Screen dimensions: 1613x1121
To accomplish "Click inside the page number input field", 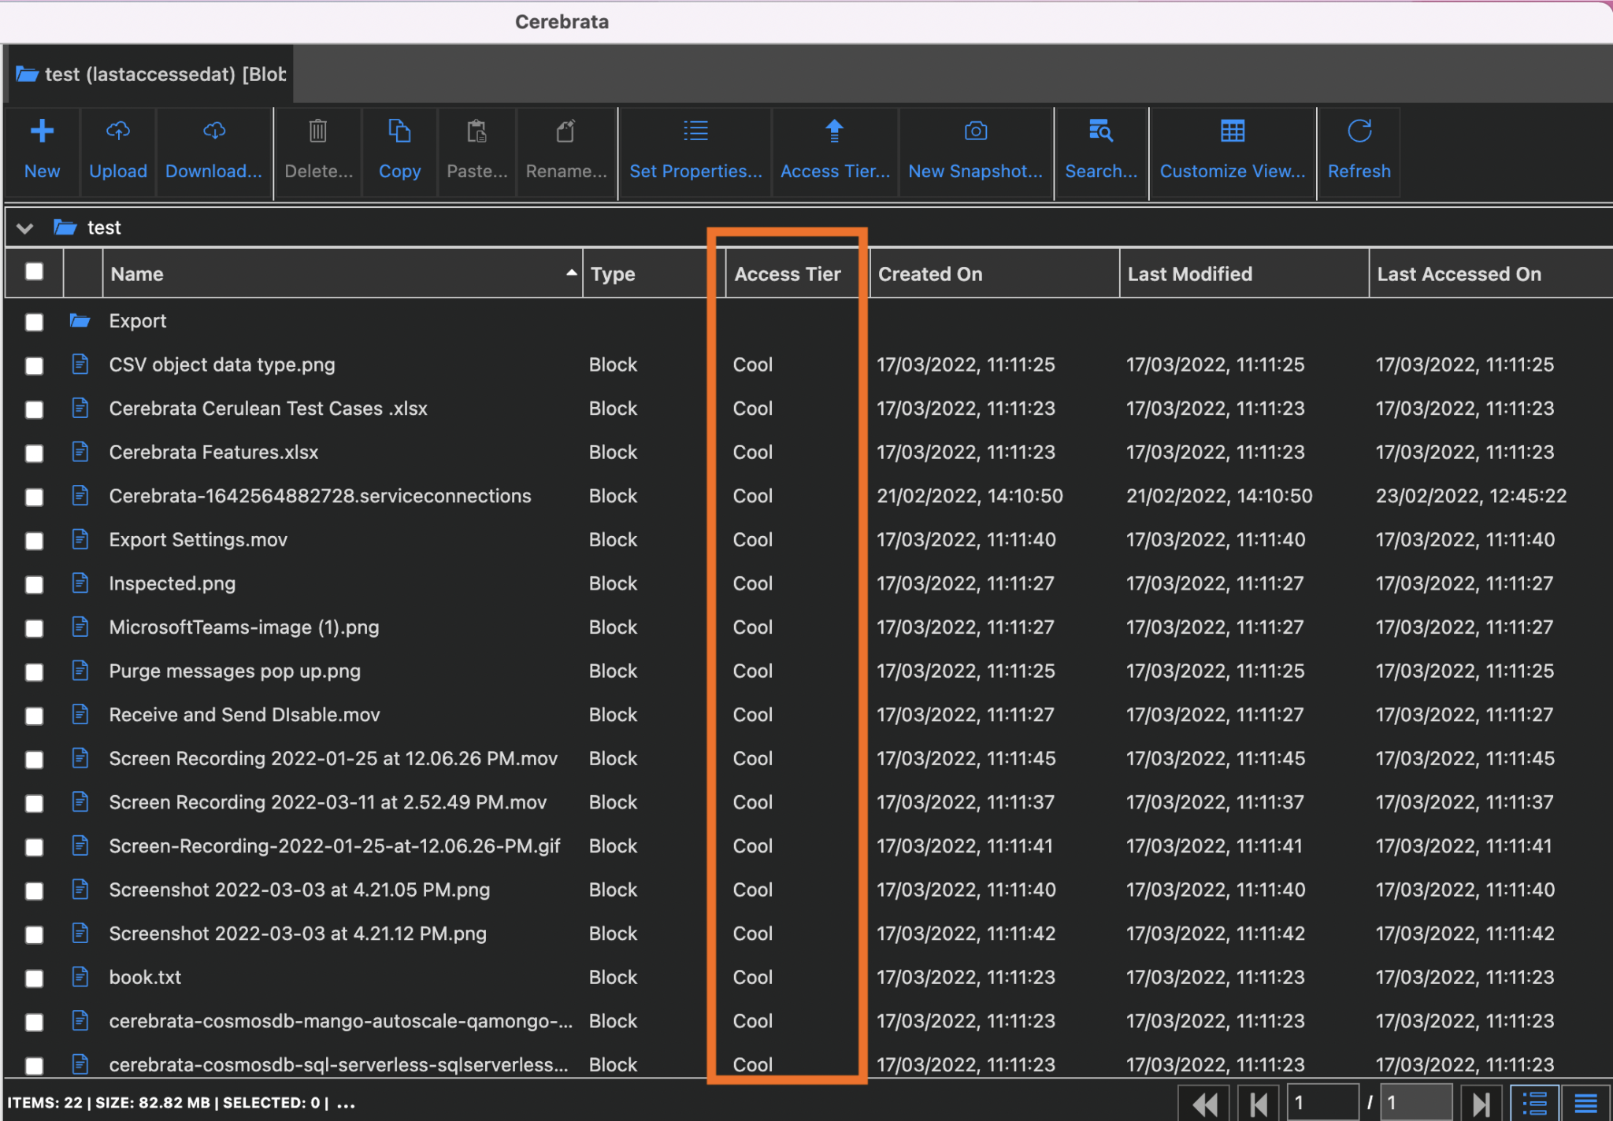I will point(1323,1101).
